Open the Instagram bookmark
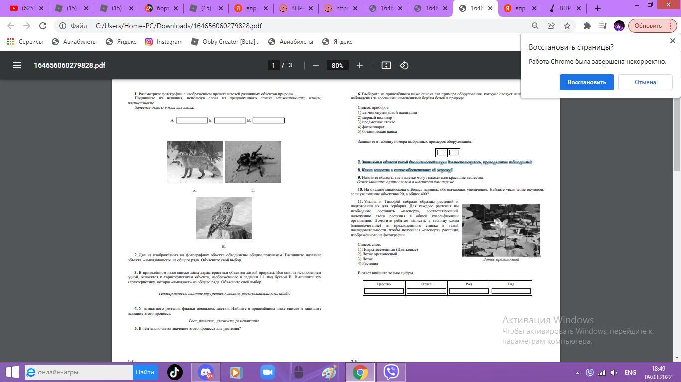681x382 pixels. tap(164, 42)
